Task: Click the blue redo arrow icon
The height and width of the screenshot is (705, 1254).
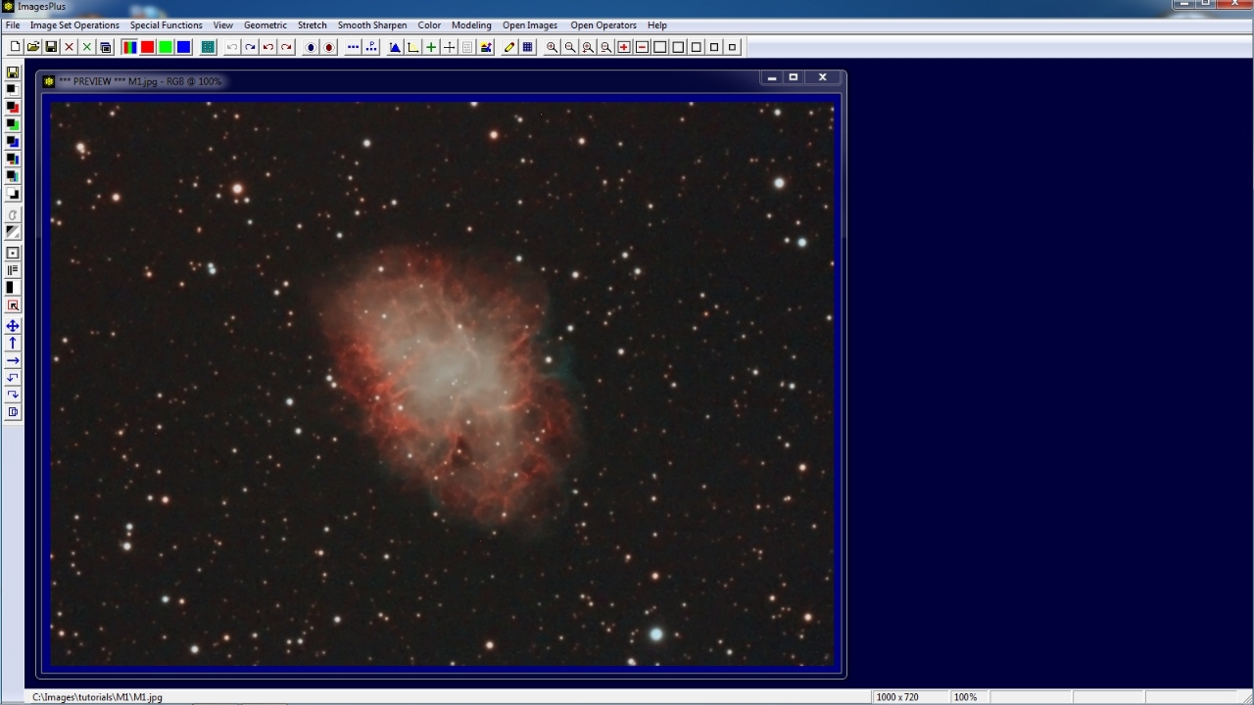Action: 250,47
